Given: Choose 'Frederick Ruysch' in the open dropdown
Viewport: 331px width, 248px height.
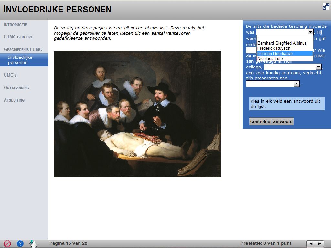Looking at the screenshot, I should [x=284, y=48].
